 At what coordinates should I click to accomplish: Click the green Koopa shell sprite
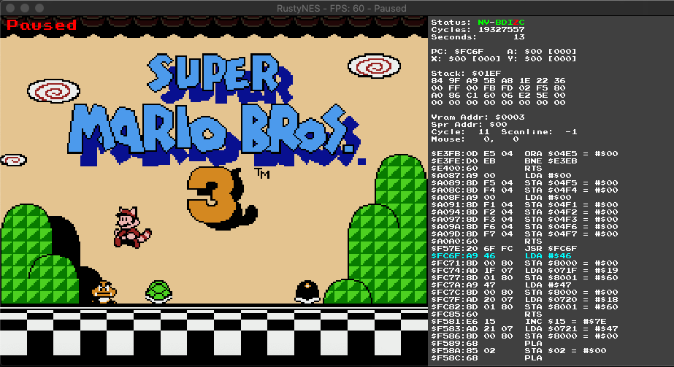(159, 292)
